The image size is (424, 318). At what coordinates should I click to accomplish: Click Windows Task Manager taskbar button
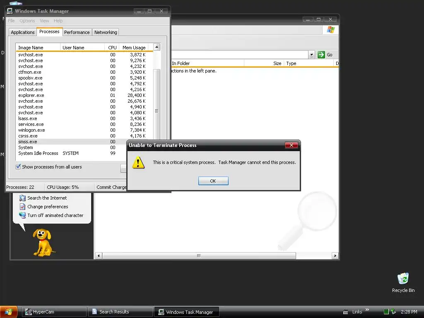[x=187, y=312]
